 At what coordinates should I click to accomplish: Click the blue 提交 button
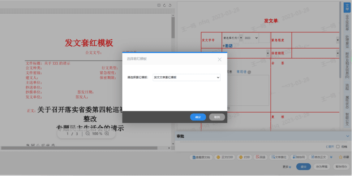point(304,167)
